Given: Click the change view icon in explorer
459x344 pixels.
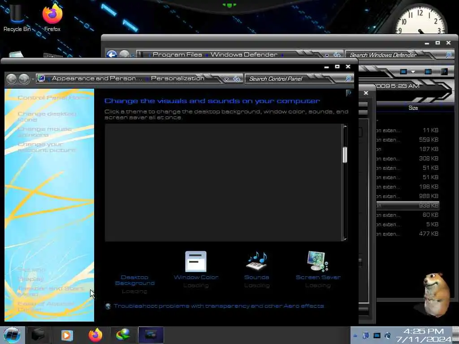Looking at the screenshot, I should click(x=403, y=72).
